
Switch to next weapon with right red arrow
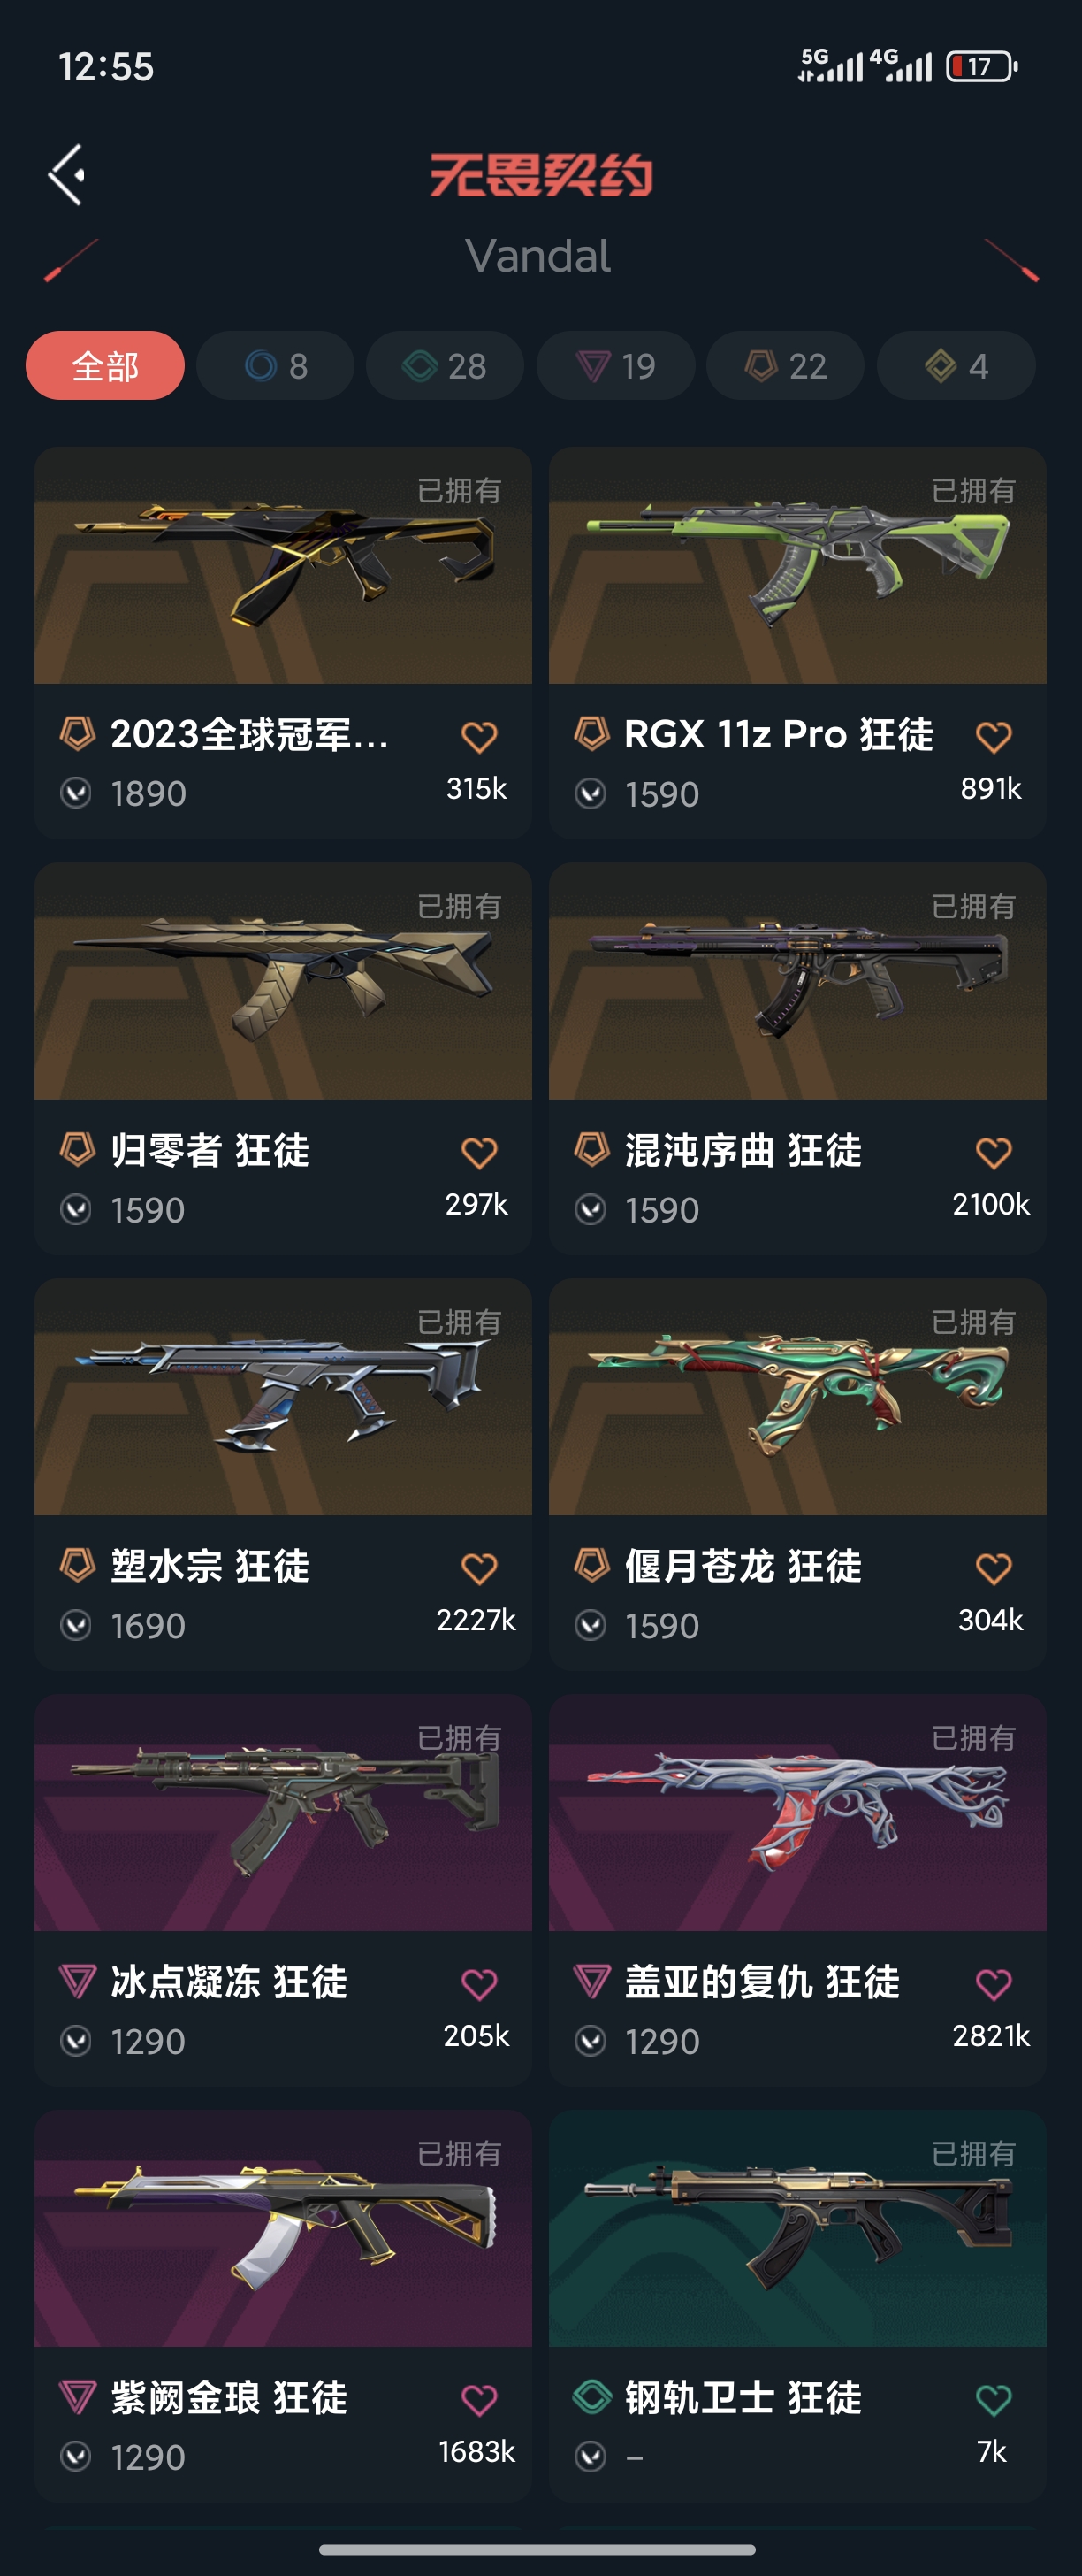tap(1011, 260)
